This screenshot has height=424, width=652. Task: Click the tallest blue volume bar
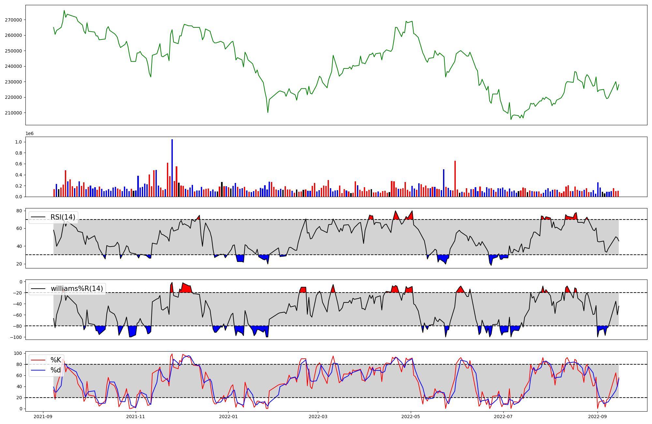click(172, 168)
